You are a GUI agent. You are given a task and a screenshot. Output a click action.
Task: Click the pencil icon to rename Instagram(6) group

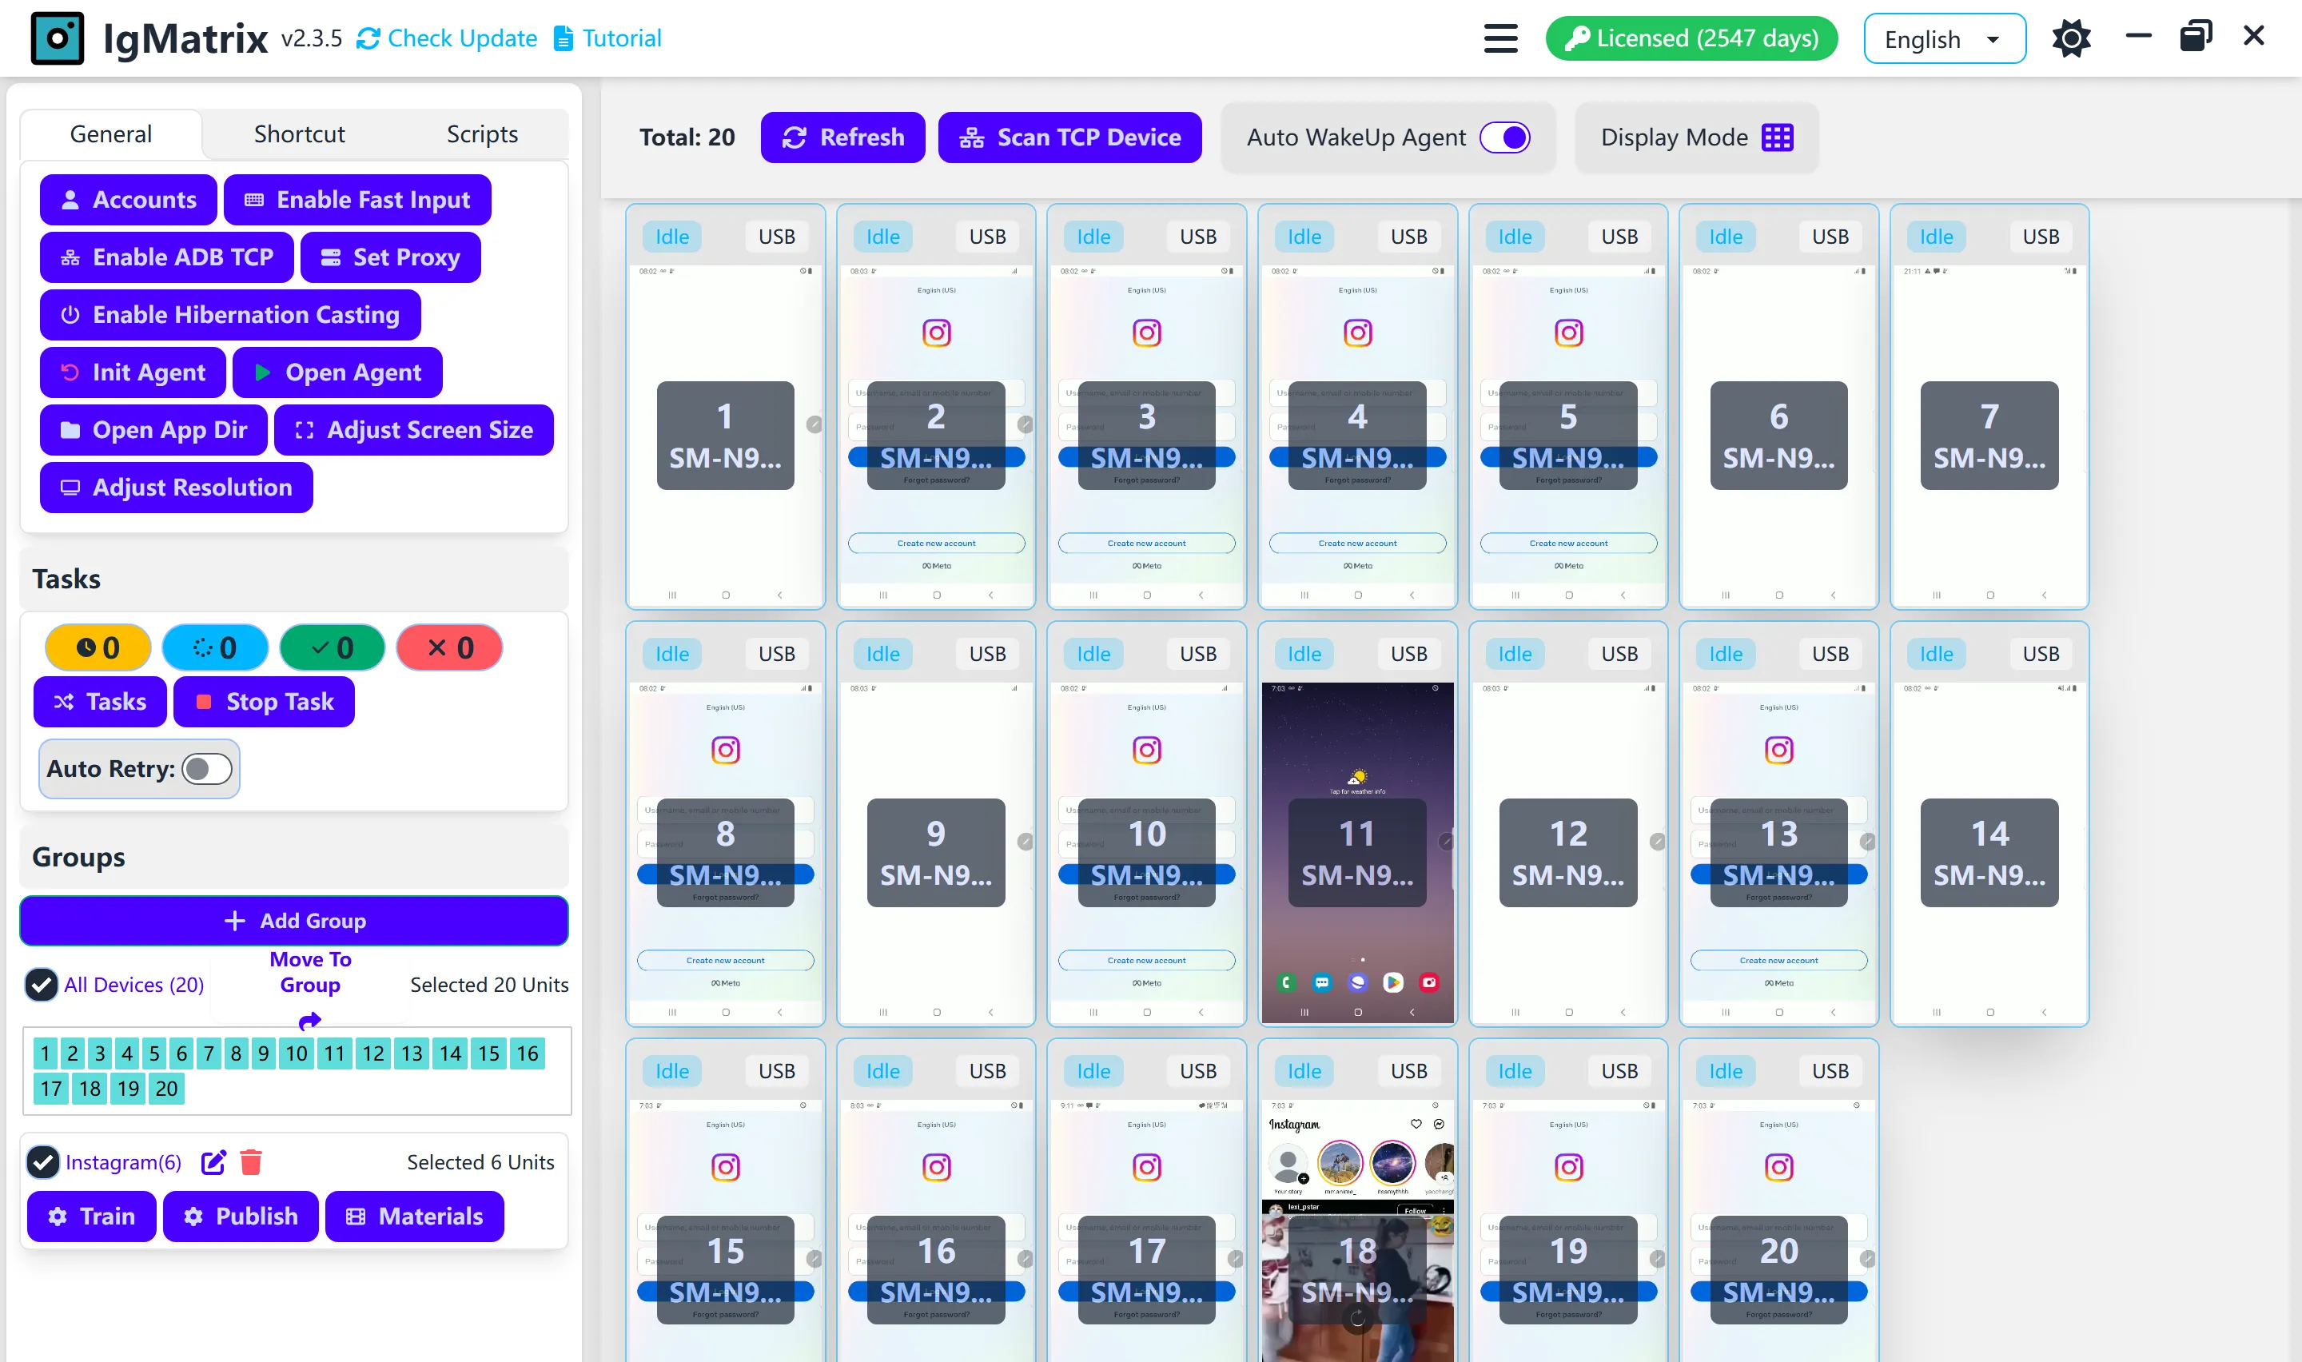213,1161
